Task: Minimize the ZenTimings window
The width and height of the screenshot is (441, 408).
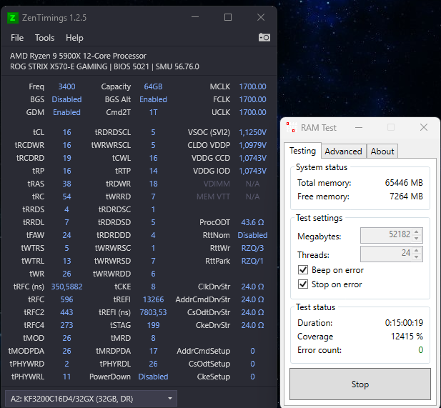Action: tap(195, 17)
